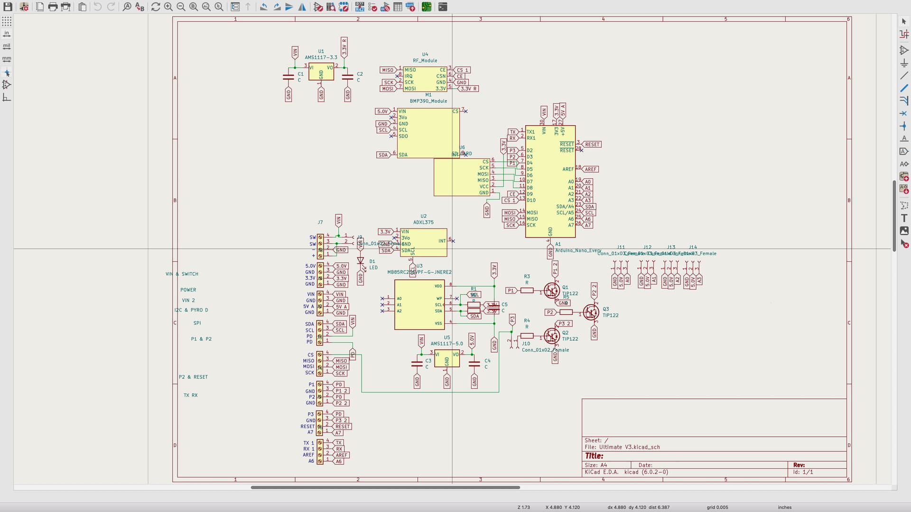Open the PCB Editor
Viewport: 911px width, 512px height.
427,7
